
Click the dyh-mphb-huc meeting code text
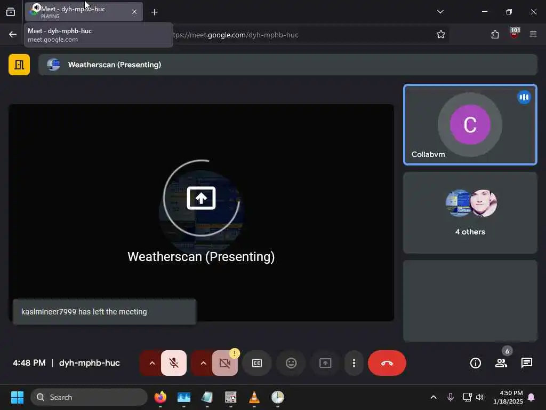click(x=90, y=363)
